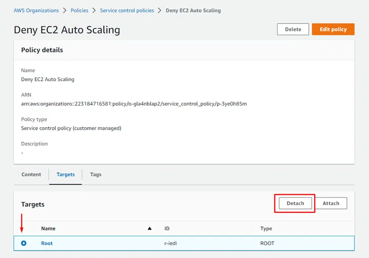The height and width of the screenshot is (258, 369).
Task: Click the Delete policy button
Action: 293,29
